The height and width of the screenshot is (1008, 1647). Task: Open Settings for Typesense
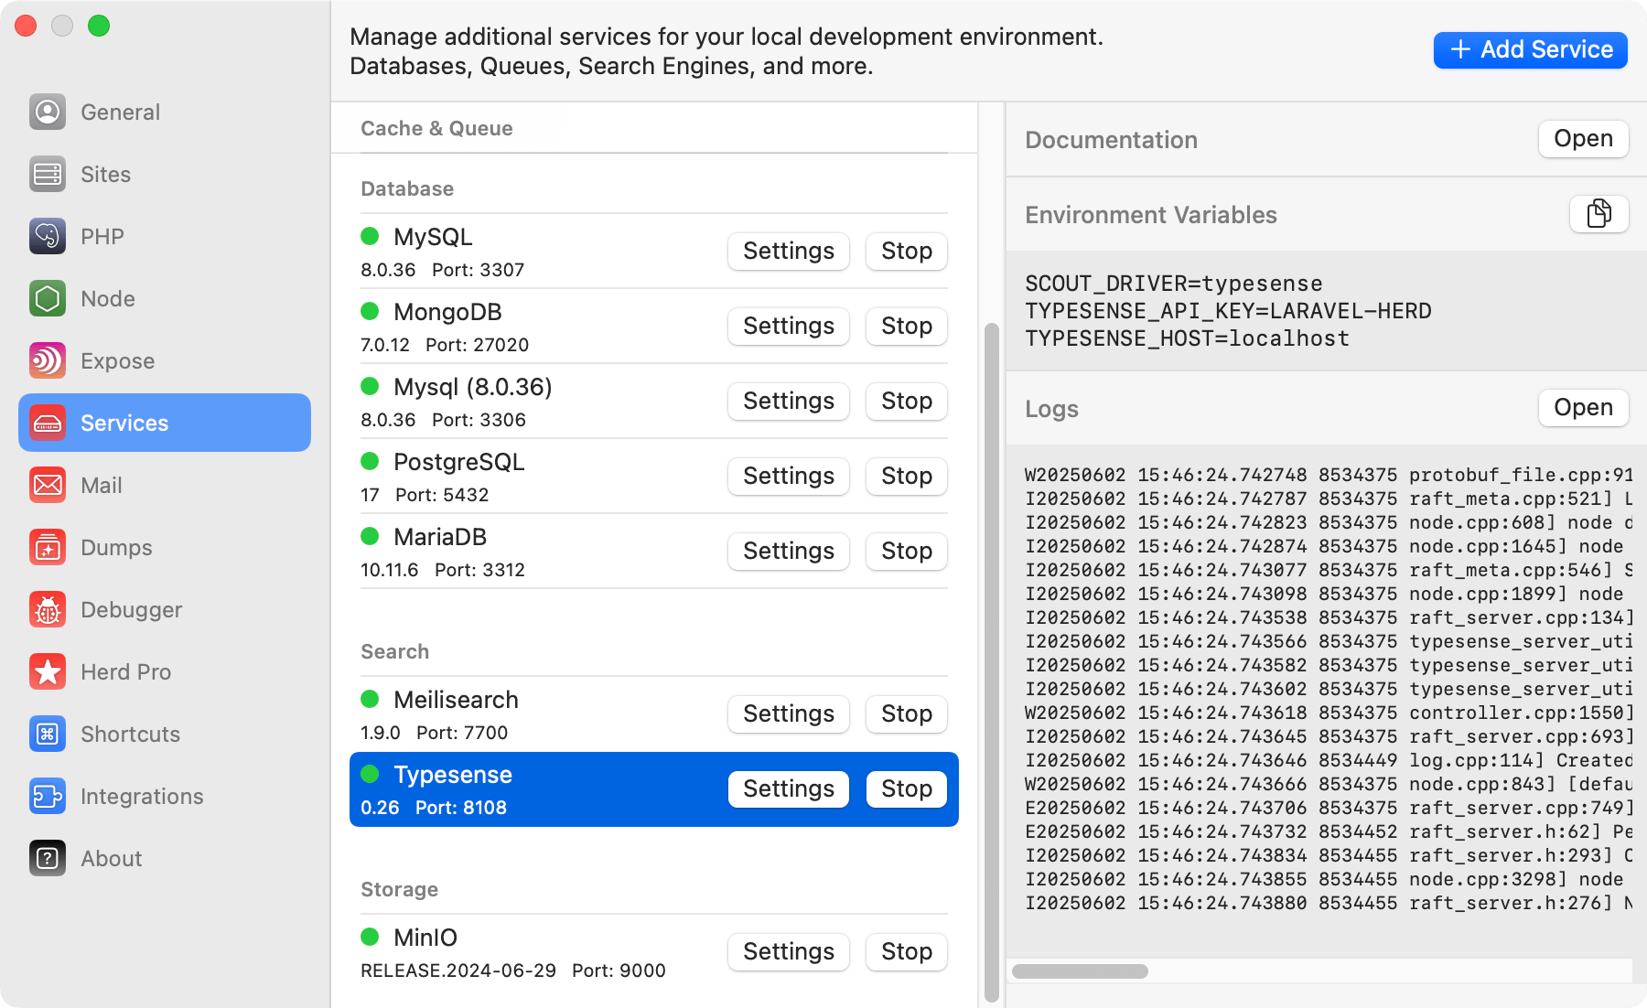789,788
